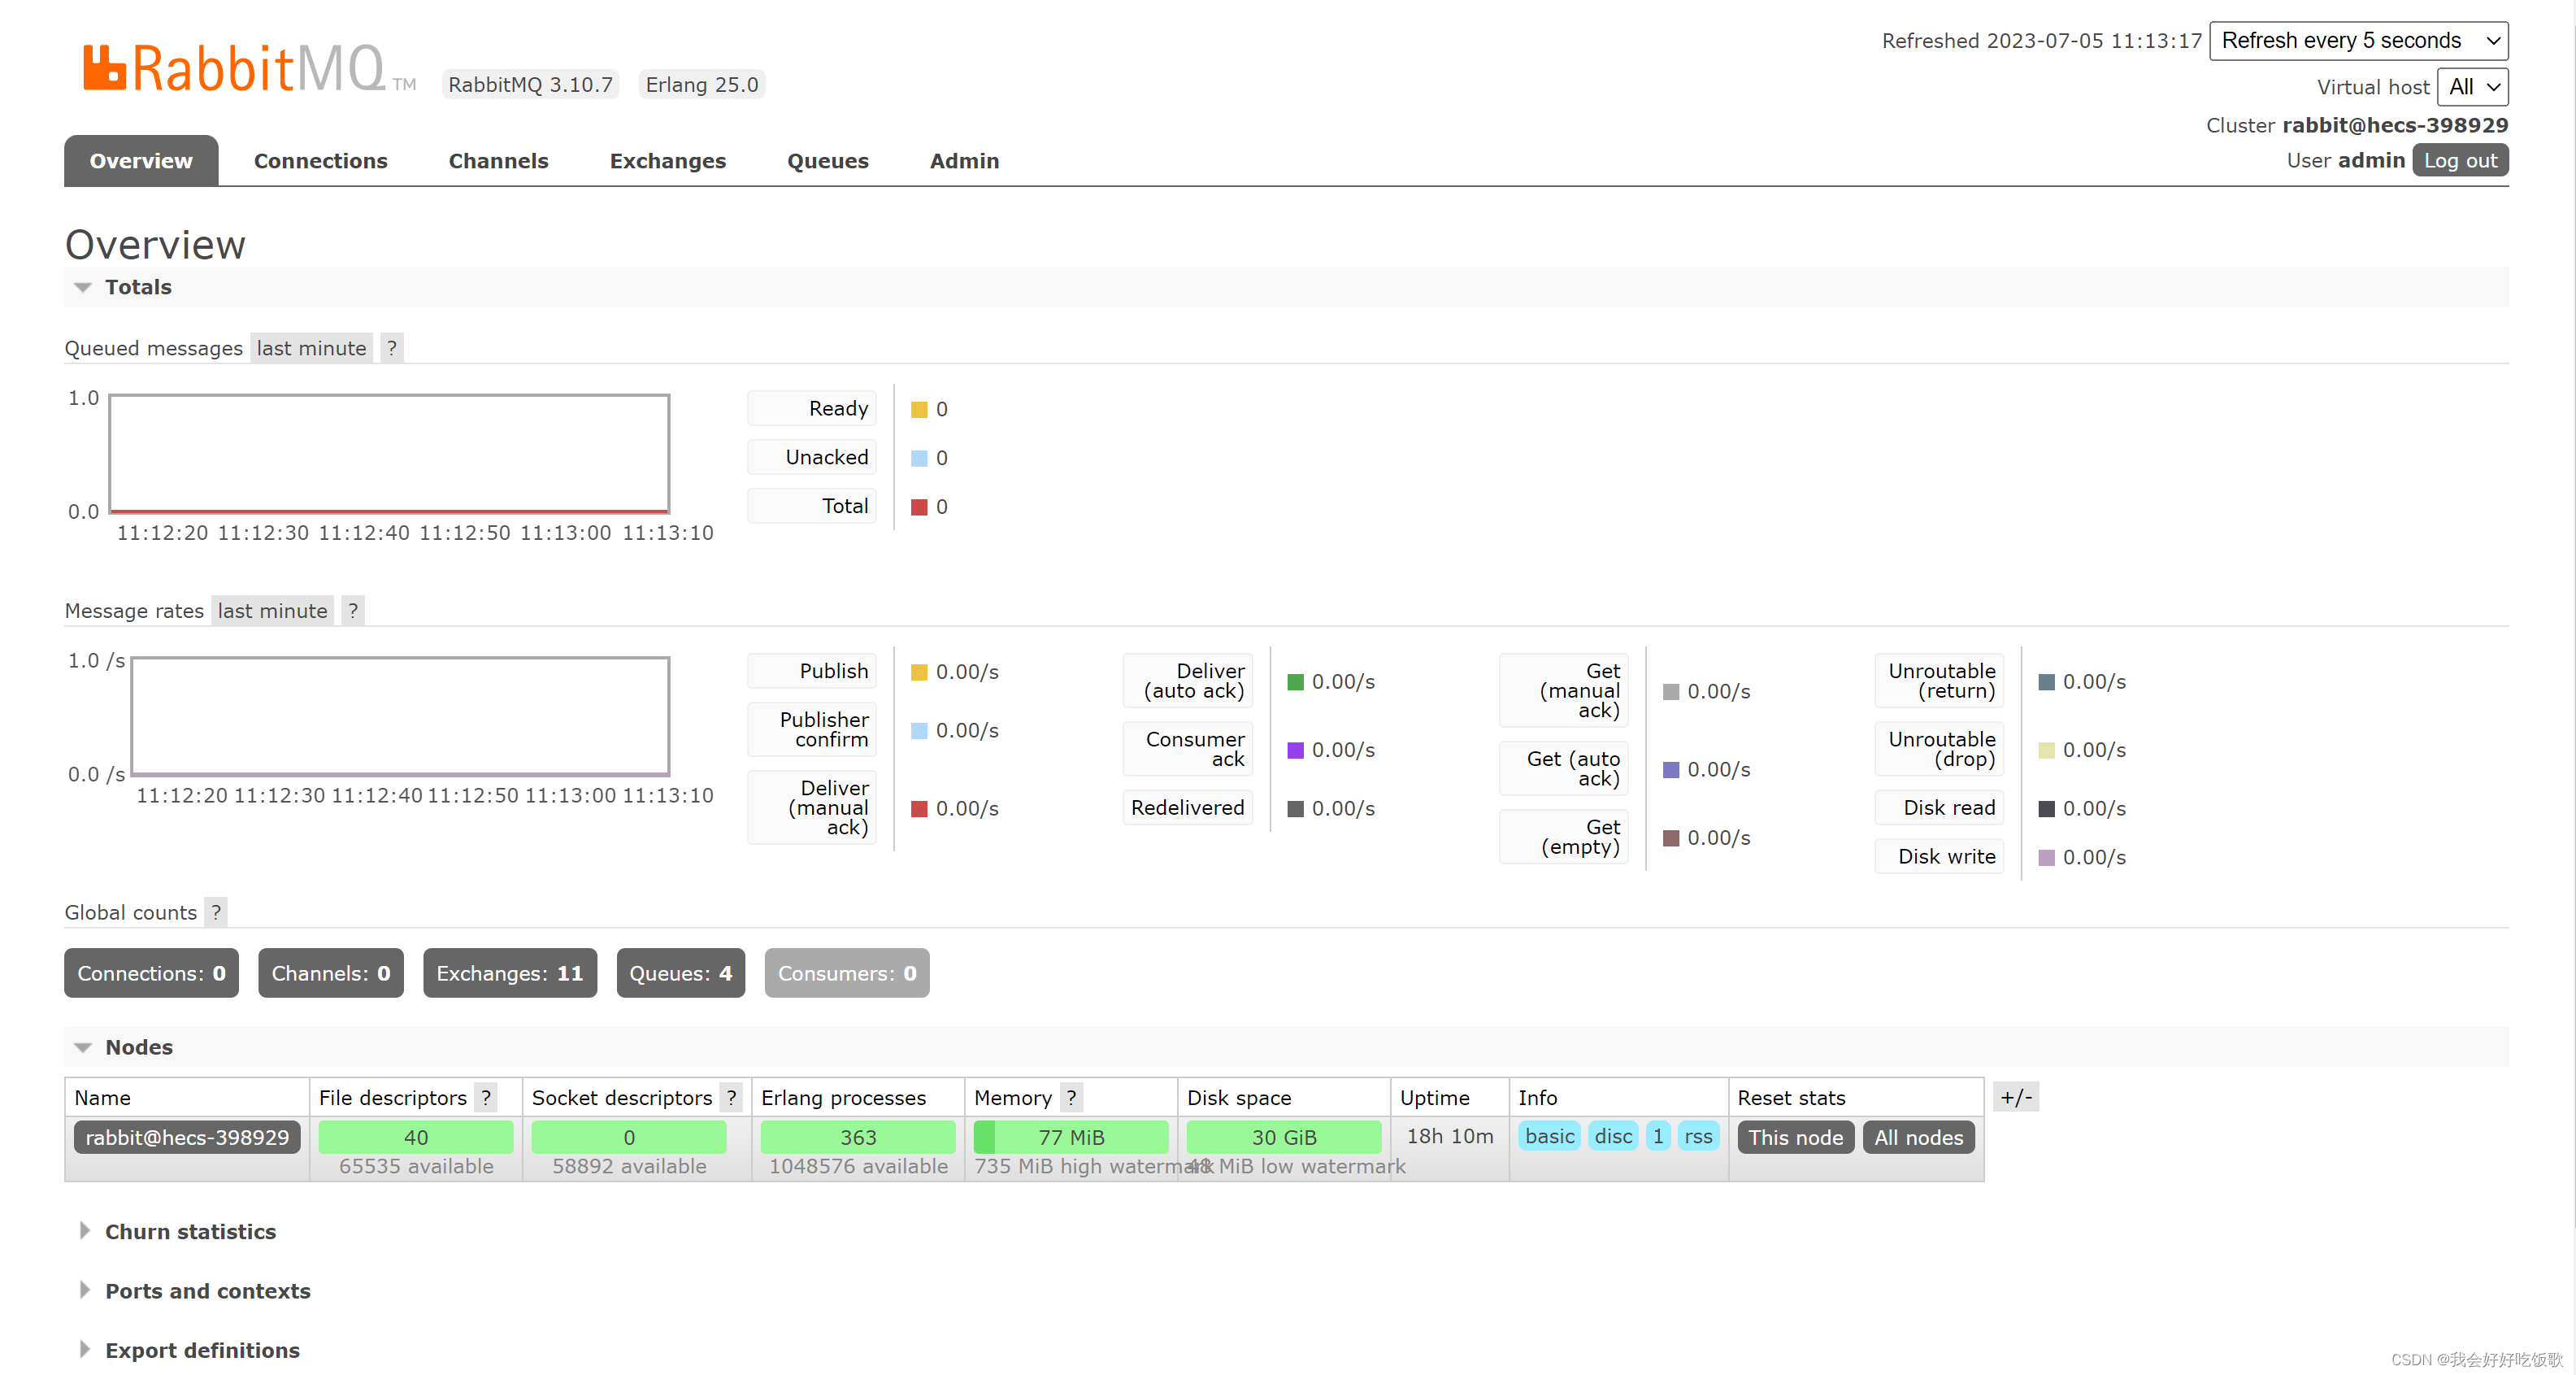The height and width of the screenshot is (1375, 2576).
Task: Expand Churn statistics section
Action: (x=190, y=1232)
